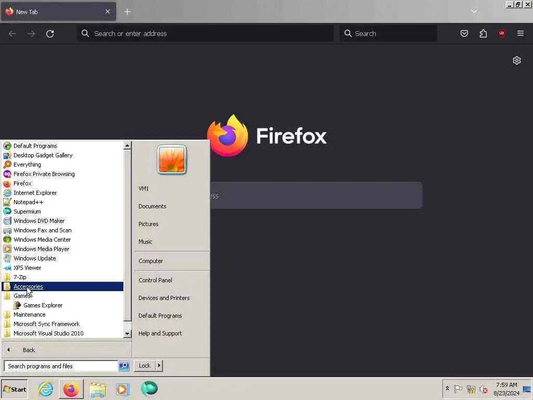This screenshot has height=400, width=533.
Task: Open Documents from Start menu
Action: click(x=172, y=206)
